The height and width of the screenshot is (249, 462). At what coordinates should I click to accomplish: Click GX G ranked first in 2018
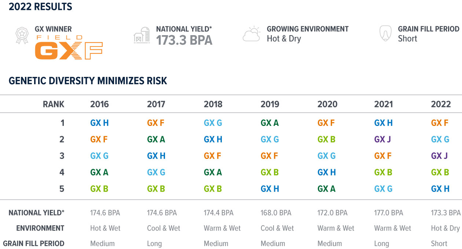click(x=213, y=123)
